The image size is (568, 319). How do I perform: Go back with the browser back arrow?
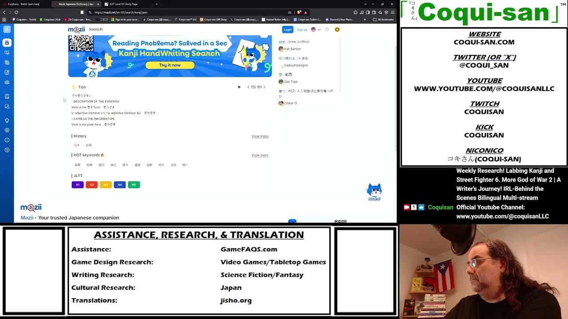[4, 12]
